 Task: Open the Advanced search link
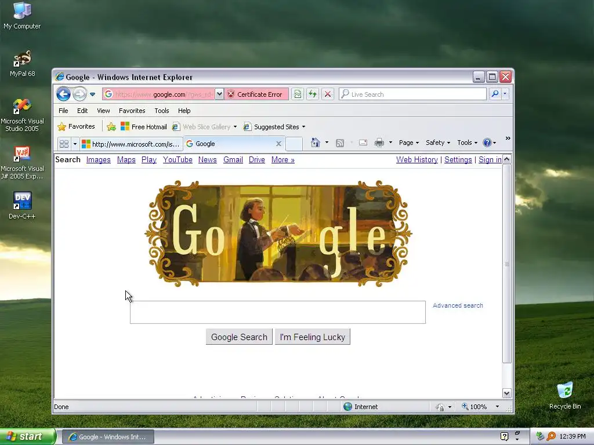click(x=458, y=305)
